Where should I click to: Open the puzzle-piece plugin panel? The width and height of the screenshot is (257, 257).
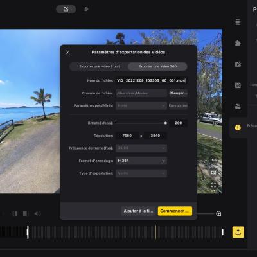click(x=238, y=43)
